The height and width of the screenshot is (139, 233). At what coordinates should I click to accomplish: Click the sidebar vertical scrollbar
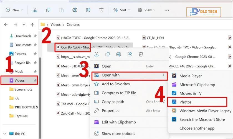pos(40,98)
